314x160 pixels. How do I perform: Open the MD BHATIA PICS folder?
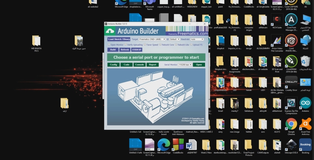pos(36,41)
